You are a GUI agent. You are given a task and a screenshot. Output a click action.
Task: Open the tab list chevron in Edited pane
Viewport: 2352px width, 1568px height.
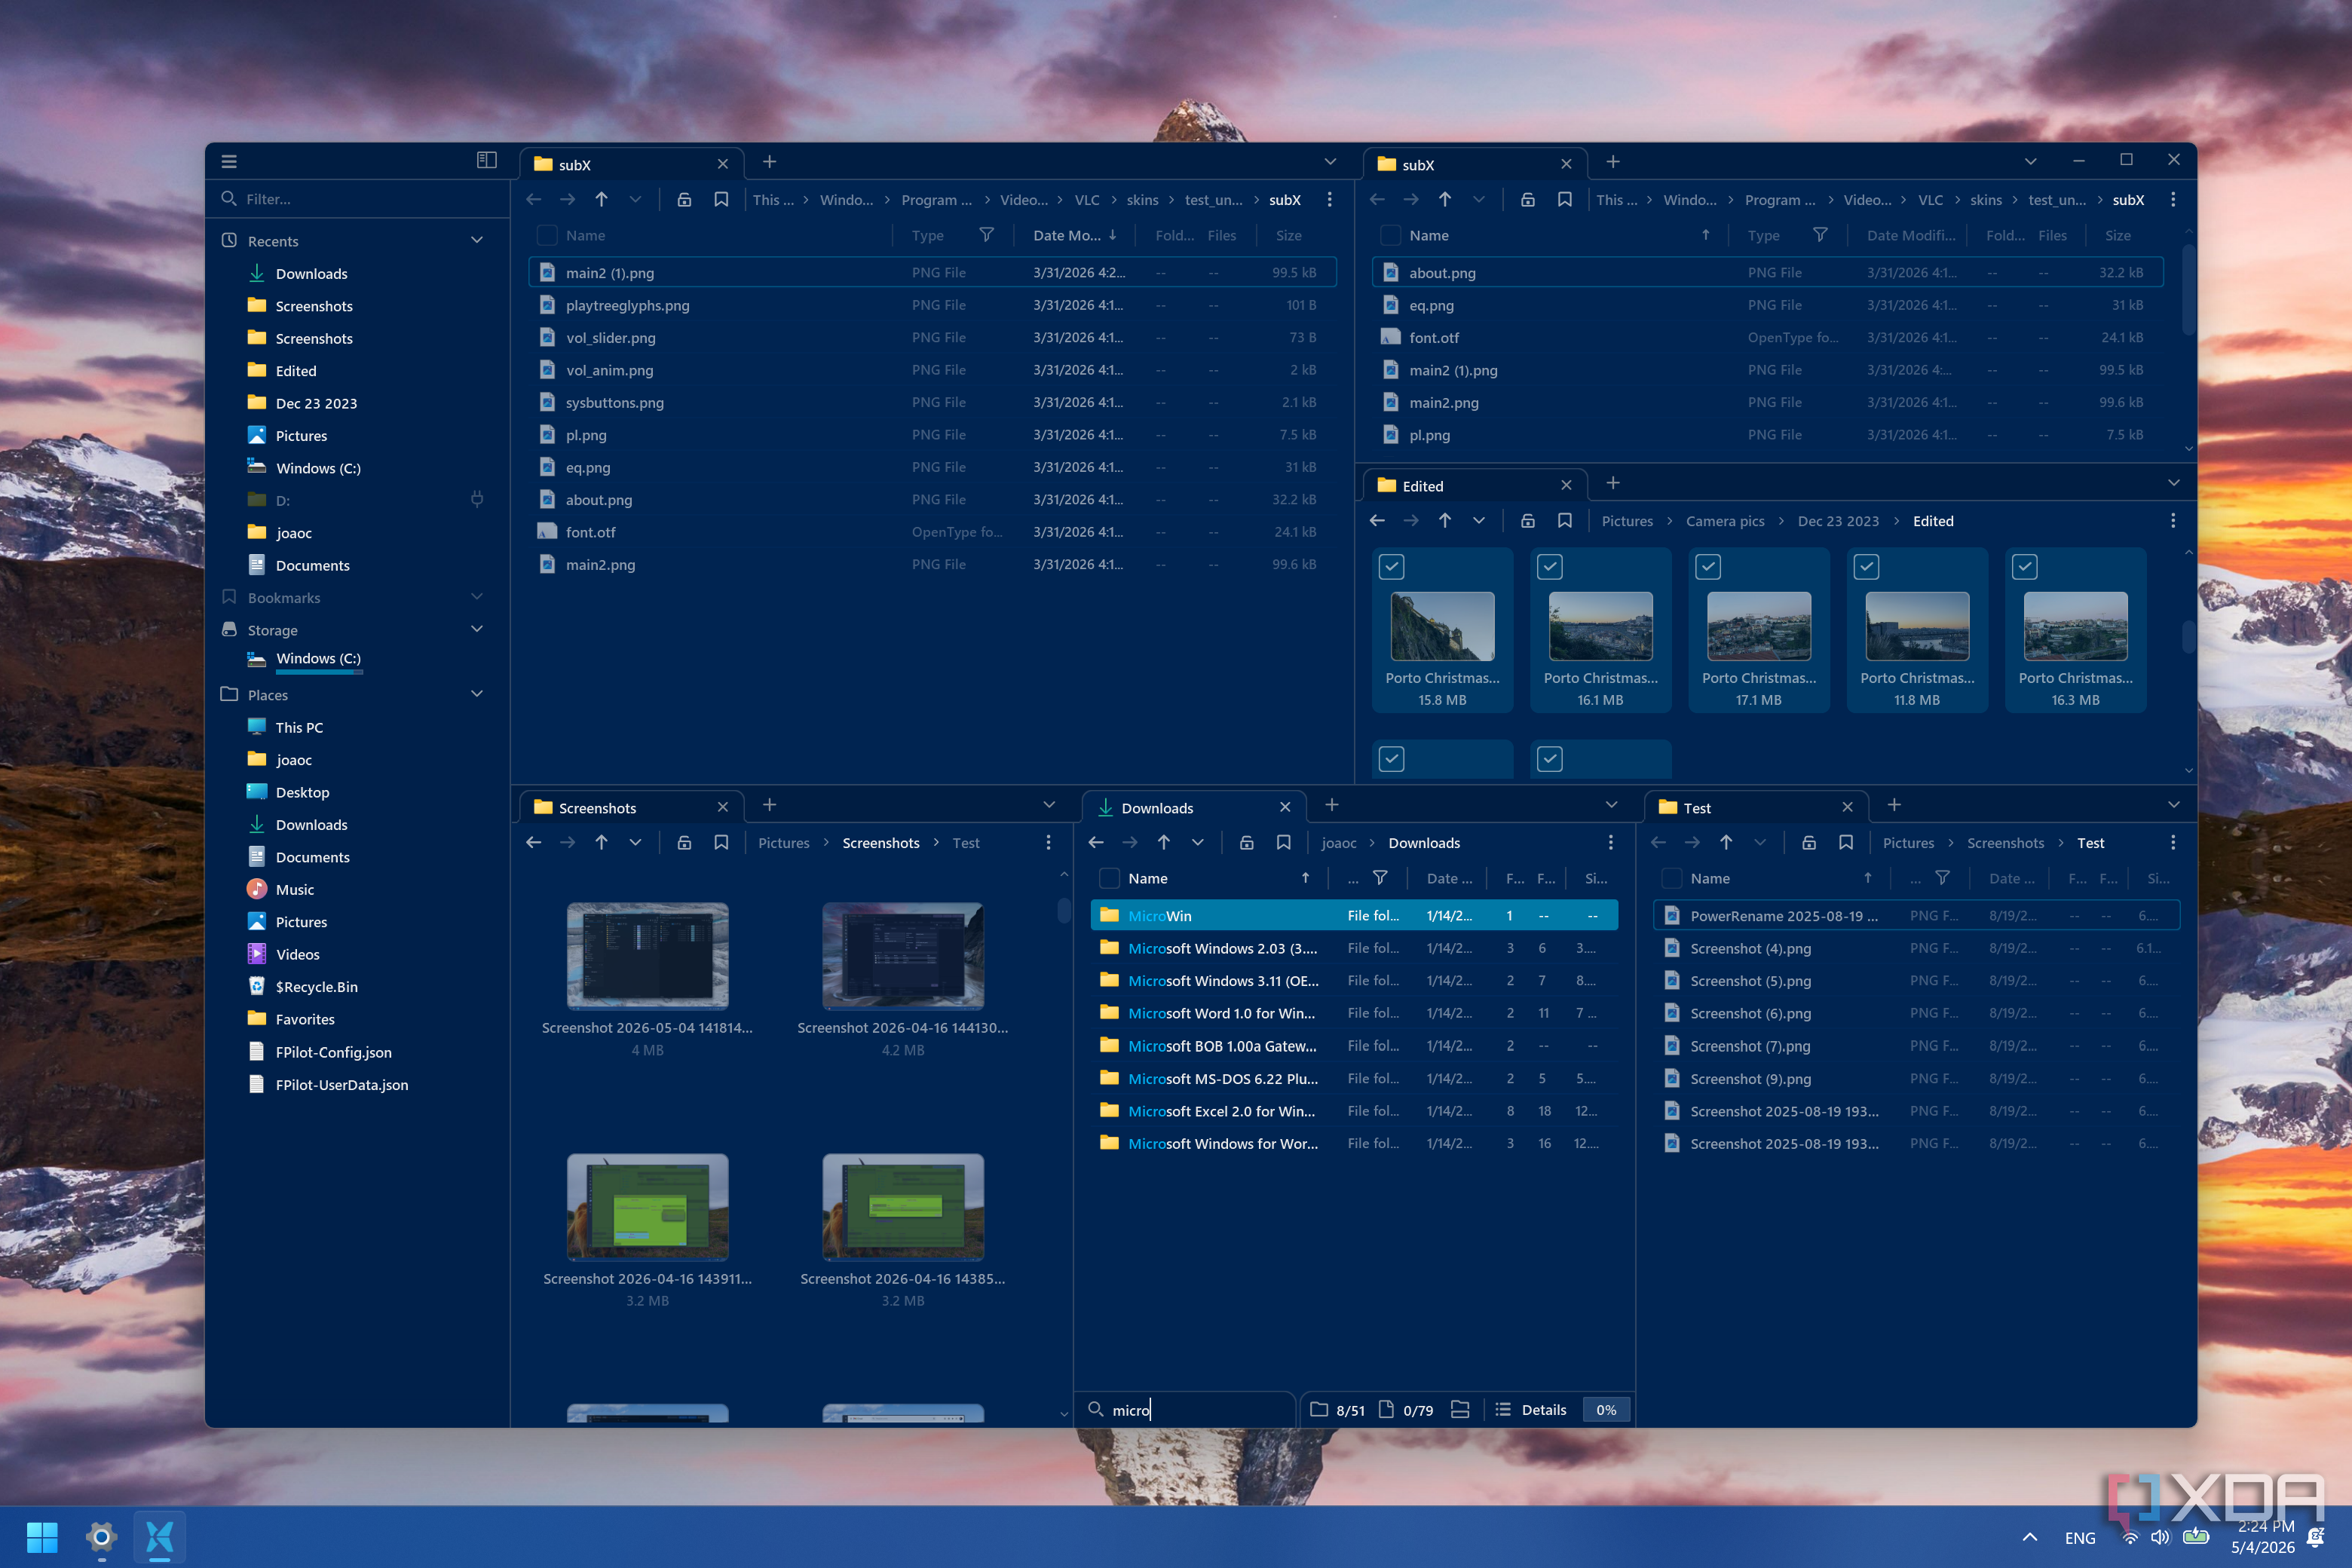[x=2173, y=484]
